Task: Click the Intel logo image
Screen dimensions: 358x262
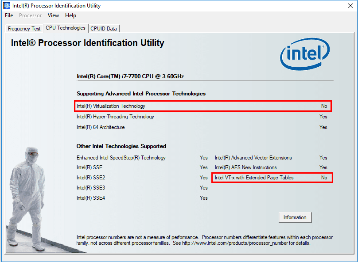Action: pyautogui.click(x=305, y=54)
